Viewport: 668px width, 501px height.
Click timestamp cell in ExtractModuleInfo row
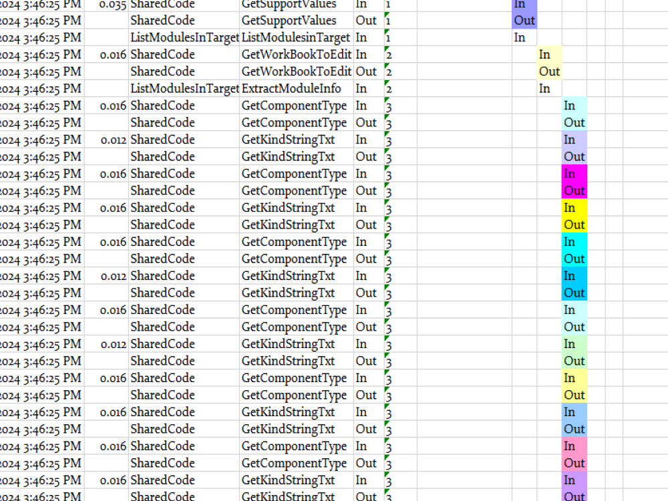click(41, 89)
